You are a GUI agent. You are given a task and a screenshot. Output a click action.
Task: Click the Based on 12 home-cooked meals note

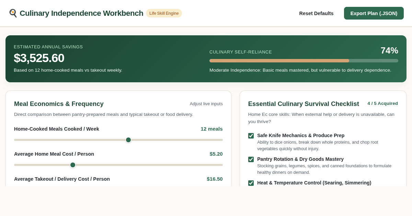click(68, 70)
